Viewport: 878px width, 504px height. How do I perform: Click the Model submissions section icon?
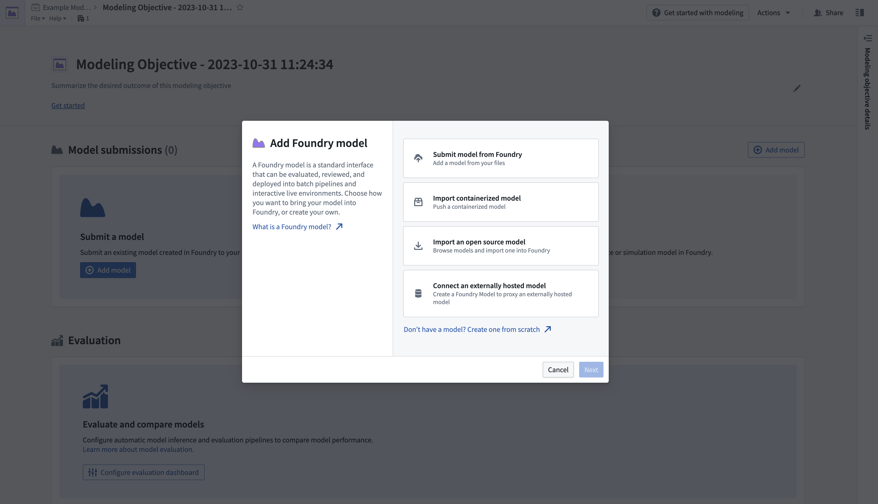pyautogui.click(x=57, y=150)
